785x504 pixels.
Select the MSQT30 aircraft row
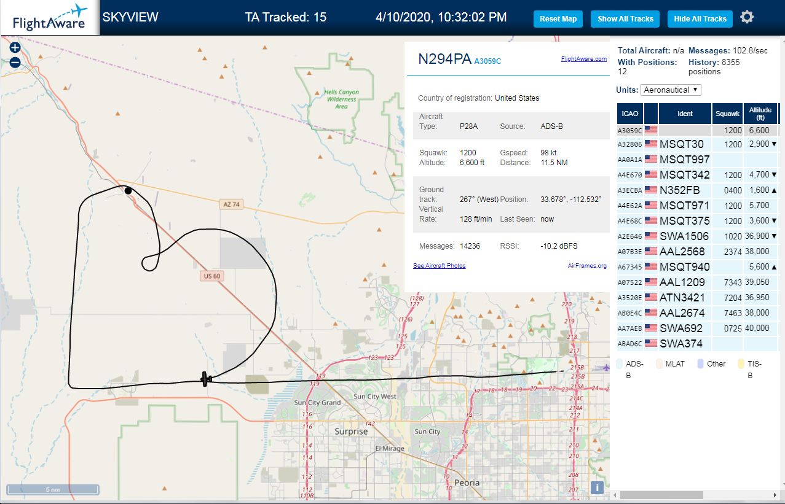pyautogui.click(x=698, y=144)
